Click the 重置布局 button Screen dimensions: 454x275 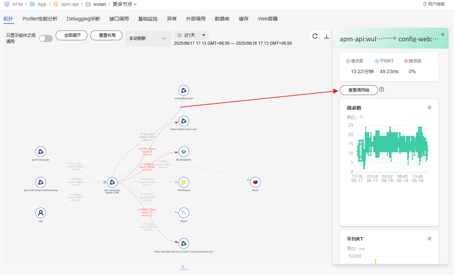pos(106,35)
